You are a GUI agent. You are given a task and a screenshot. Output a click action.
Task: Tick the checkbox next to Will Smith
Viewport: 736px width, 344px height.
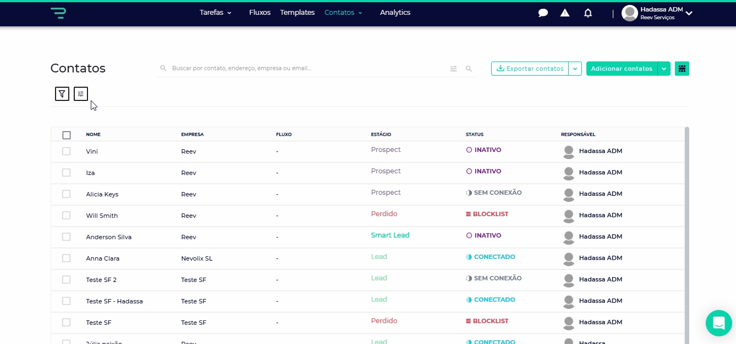click(x=67, y=216)
